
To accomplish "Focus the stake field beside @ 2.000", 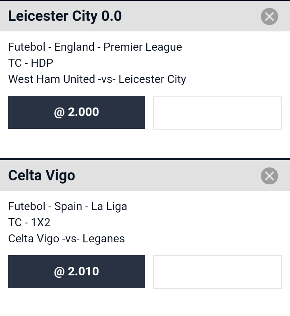I will [x=217, y=113].
